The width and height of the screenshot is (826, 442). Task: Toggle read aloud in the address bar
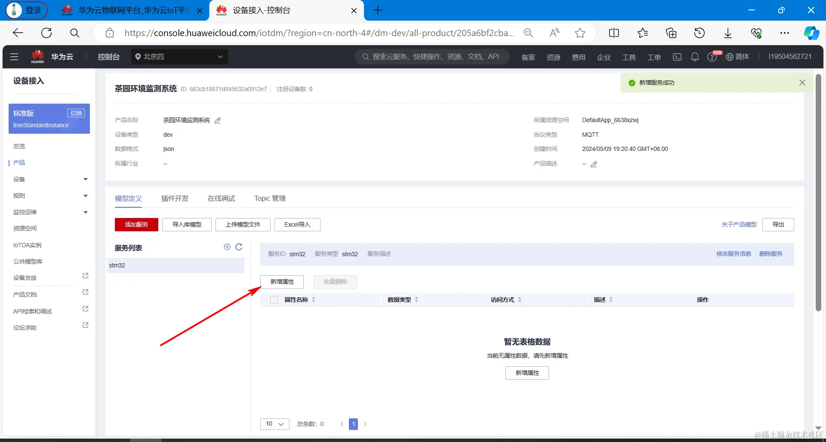pyautogui.click(x=555, y=33)
